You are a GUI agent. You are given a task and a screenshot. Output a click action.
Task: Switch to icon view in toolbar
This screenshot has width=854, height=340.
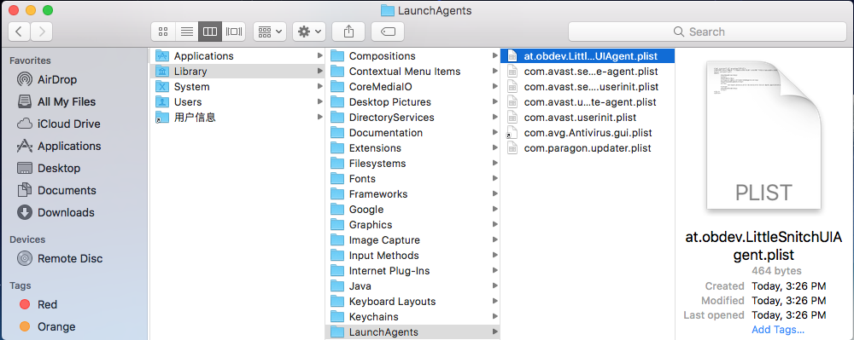163,32
